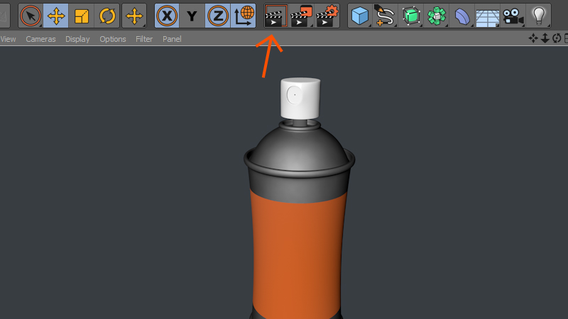Click the viewport orbit rotate icon

[557, 38]
